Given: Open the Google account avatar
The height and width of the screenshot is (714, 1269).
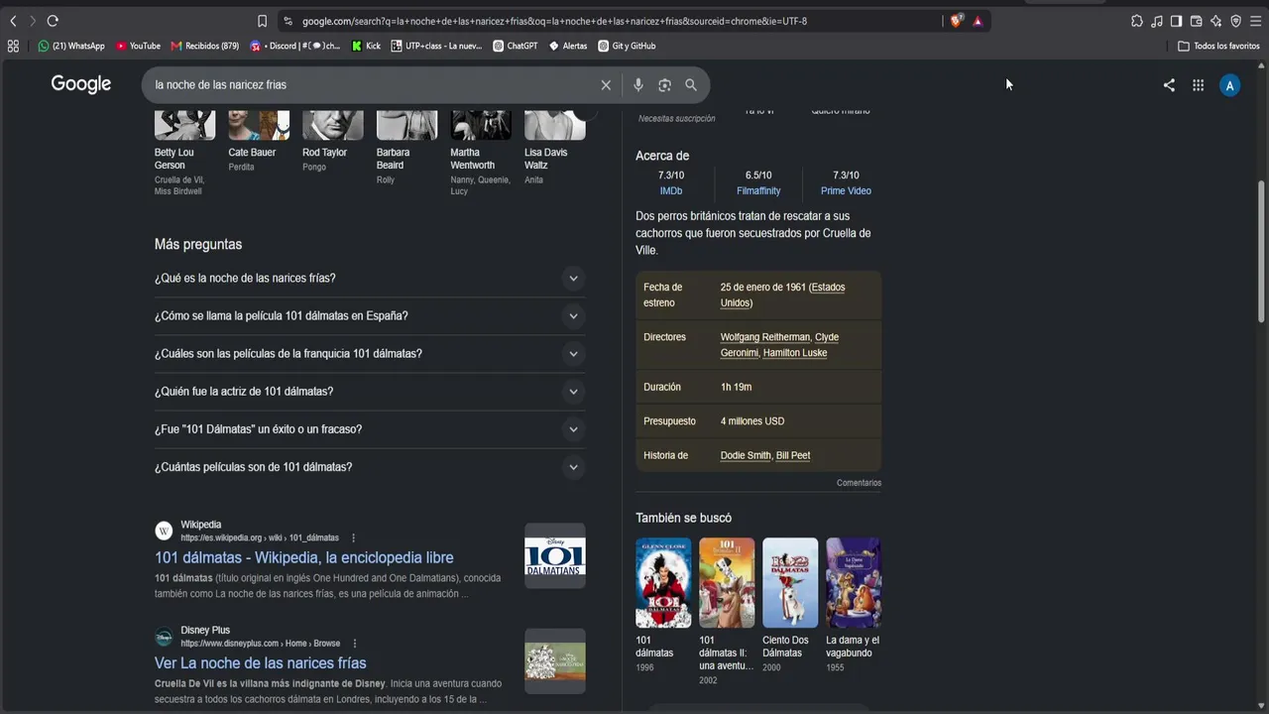Looking at the screenshot, I should tap(1229, 85).
